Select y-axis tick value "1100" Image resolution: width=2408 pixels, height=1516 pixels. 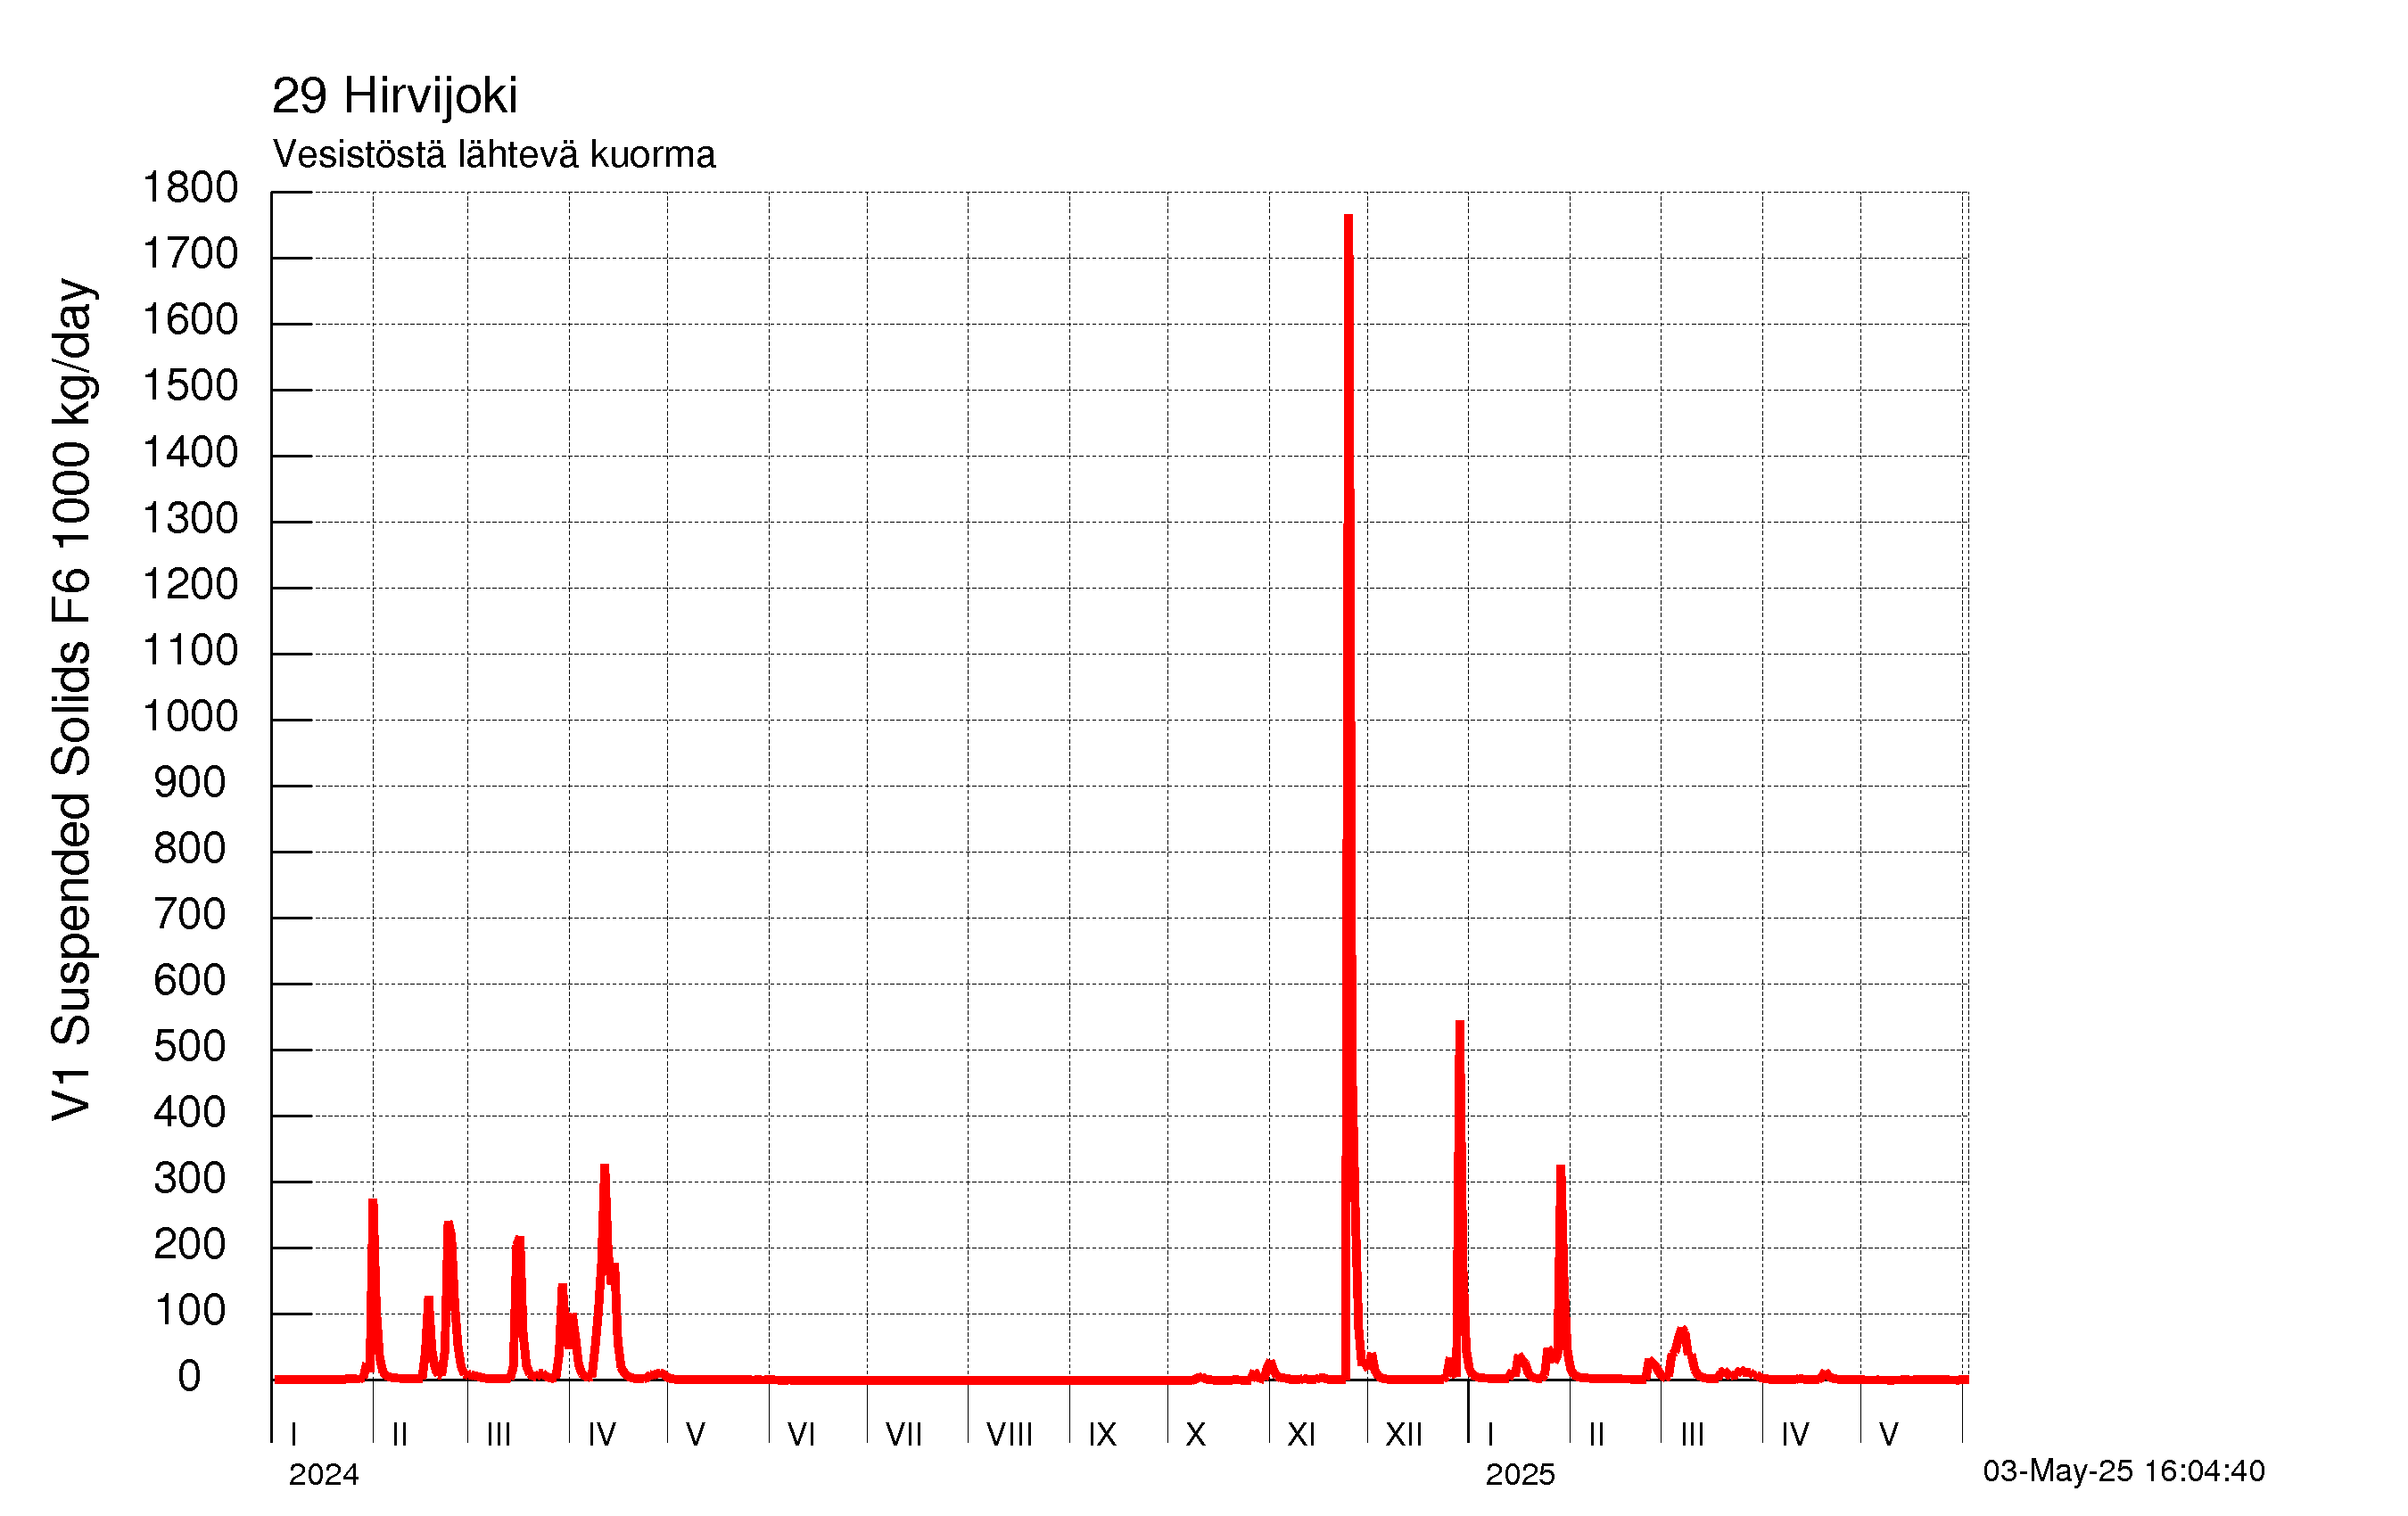[190, 651]
